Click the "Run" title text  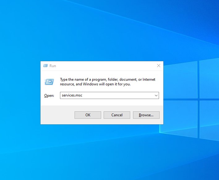pyautogui.click(x=53, y=66)
